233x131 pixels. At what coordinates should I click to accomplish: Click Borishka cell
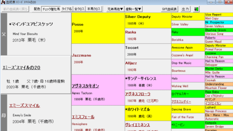tap(188, 40)
